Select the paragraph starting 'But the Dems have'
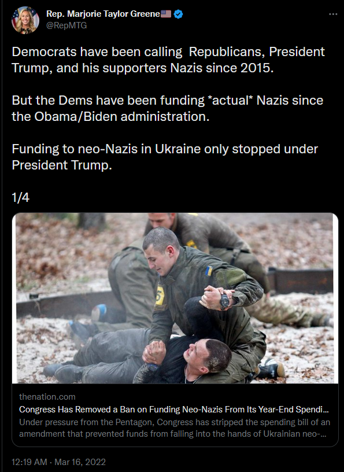Image resolution: width=344 pixels, height=472 pixels. tap(167, 108)
